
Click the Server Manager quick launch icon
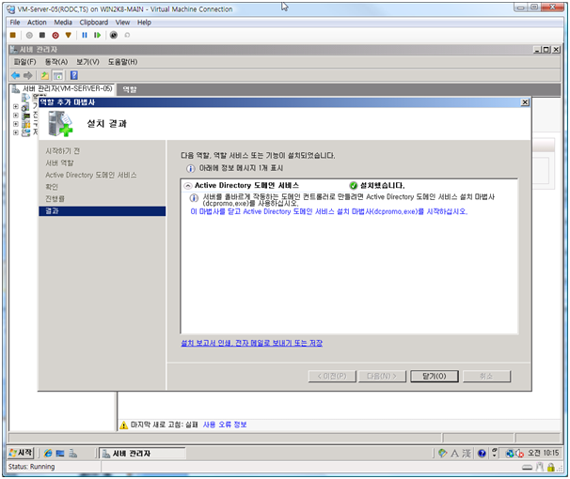72,454
